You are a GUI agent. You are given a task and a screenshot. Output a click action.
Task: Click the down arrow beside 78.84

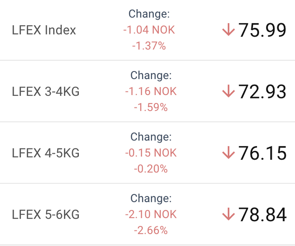[228, 214]
